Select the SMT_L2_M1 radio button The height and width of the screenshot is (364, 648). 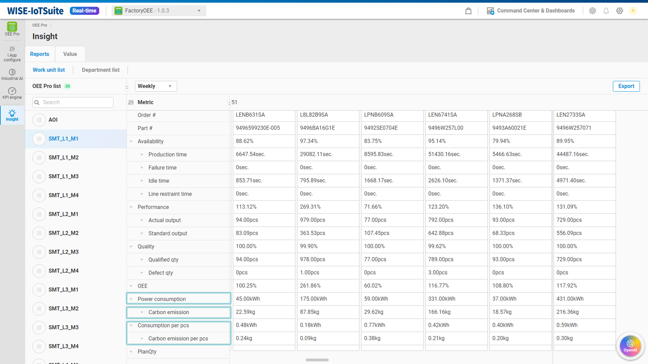[39, 214]
